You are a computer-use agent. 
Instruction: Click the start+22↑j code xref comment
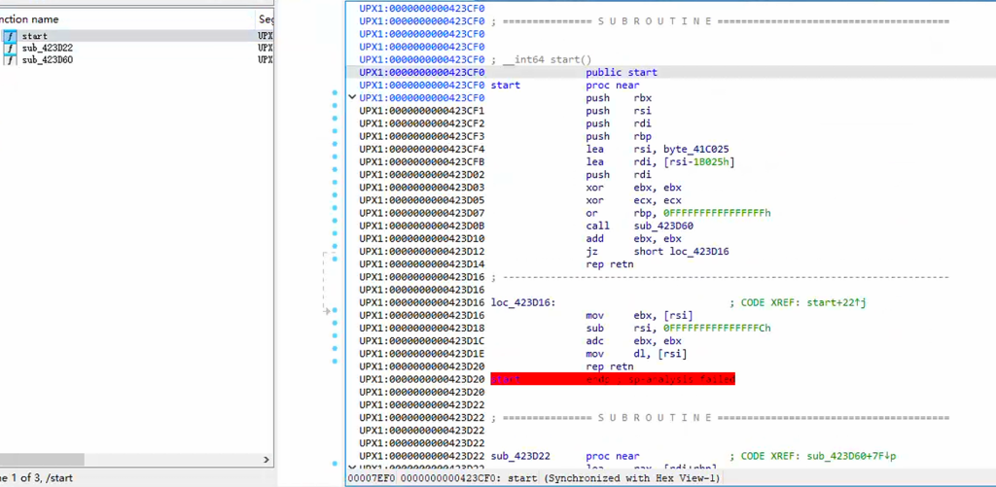click(836, 303)
